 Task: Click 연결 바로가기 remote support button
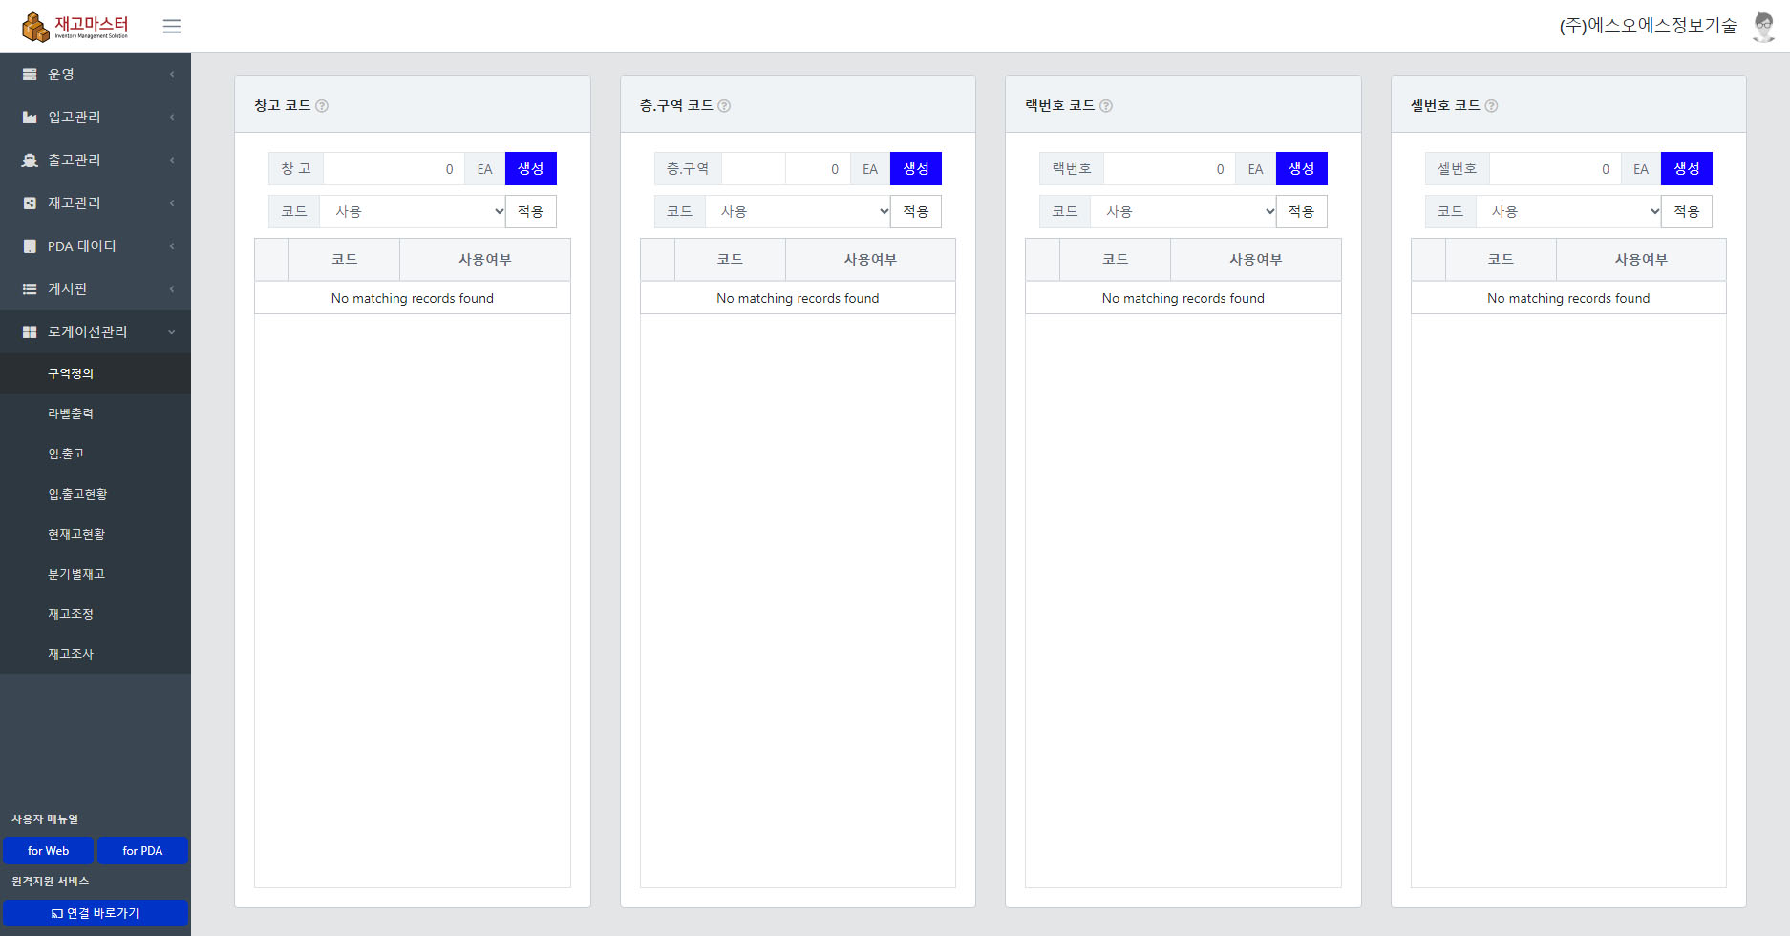pyautogui.click(x=96, y=913)
